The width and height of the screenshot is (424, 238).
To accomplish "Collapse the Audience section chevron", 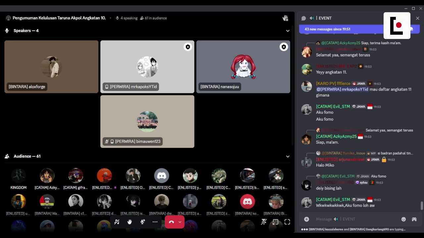I will [x=288, y=156].
